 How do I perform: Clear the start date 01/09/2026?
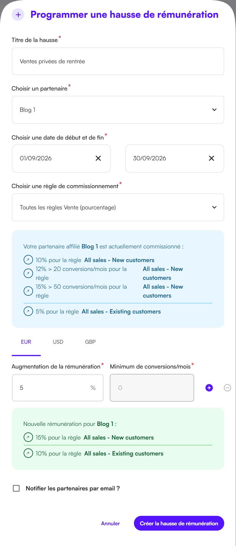click(98, 158)
